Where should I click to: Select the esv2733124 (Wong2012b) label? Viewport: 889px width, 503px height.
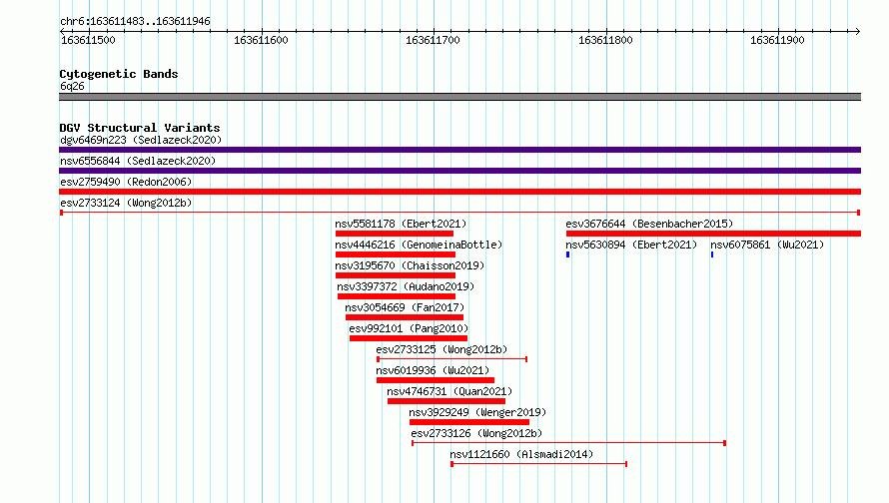click(126, 203)
